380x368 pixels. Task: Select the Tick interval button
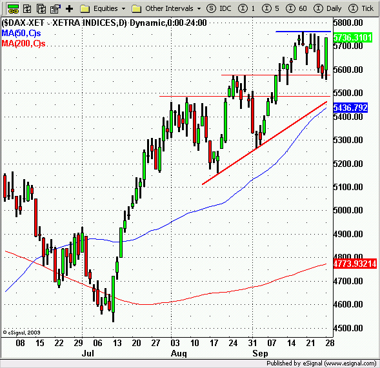pos(361,9)
